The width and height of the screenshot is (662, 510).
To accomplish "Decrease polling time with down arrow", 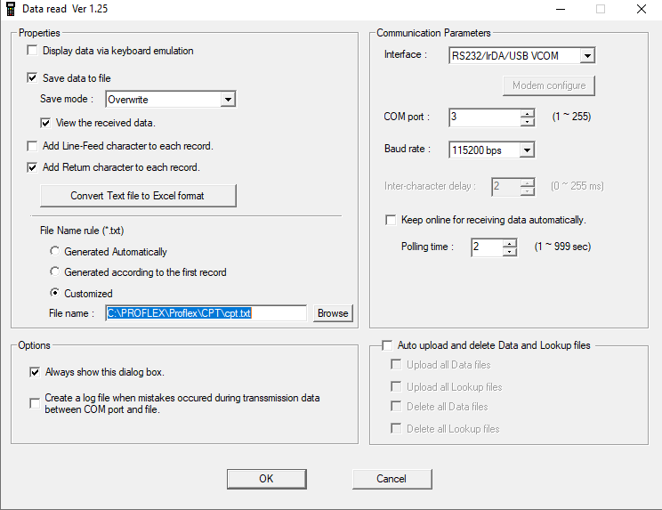I will [x=509, y=252].
